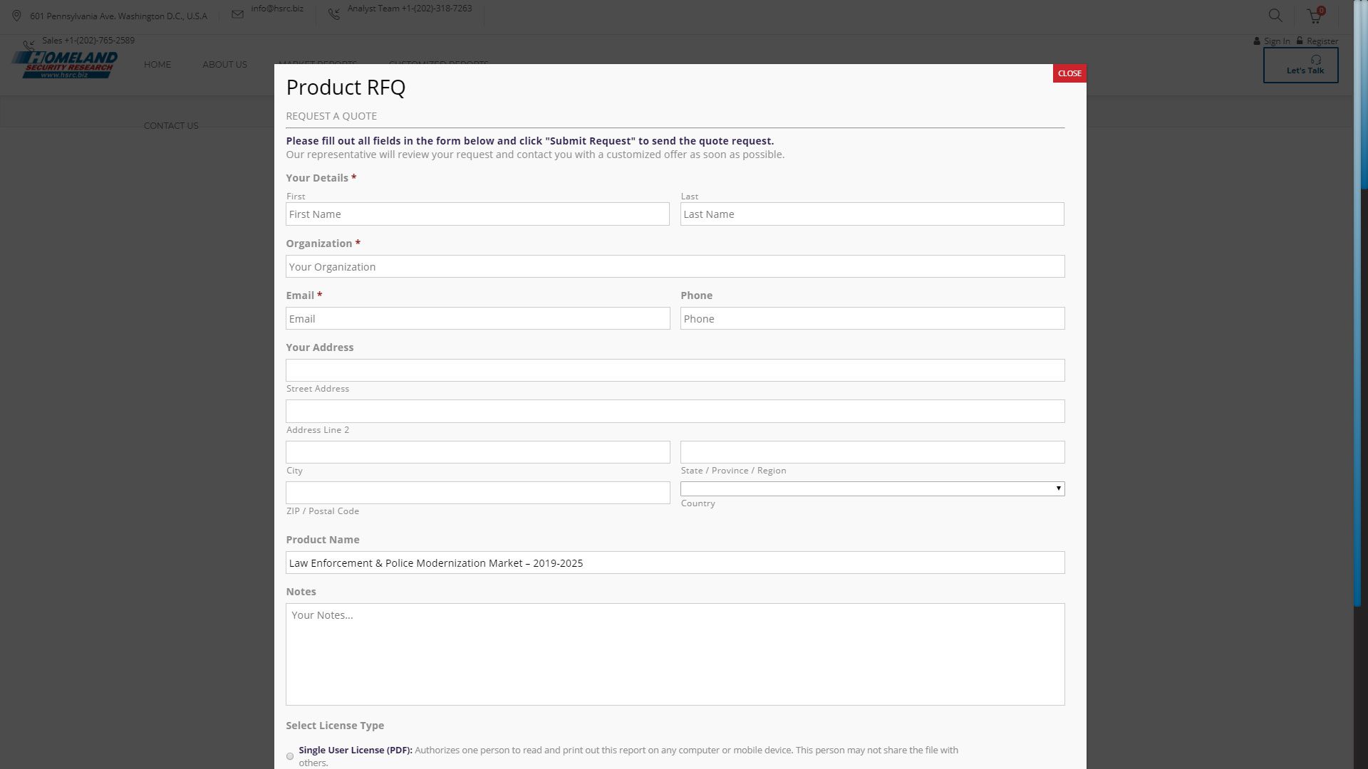Focus the ZIP / Postal Code field
The image size is (1368, 769).
(477, 493)
